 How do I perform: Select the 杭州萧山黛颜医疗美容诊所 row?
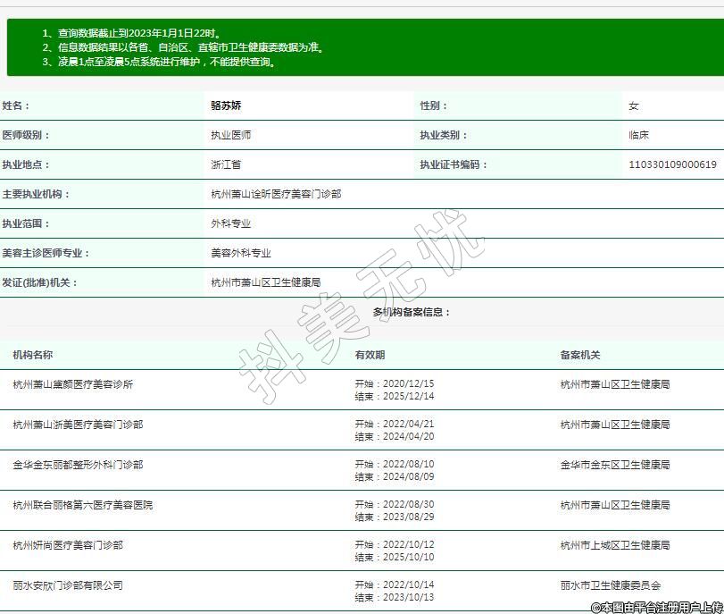73,384
